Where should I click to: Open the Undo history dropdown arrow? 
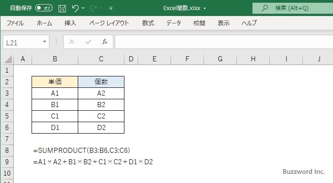pyautogui.click(x=83, y=8)
